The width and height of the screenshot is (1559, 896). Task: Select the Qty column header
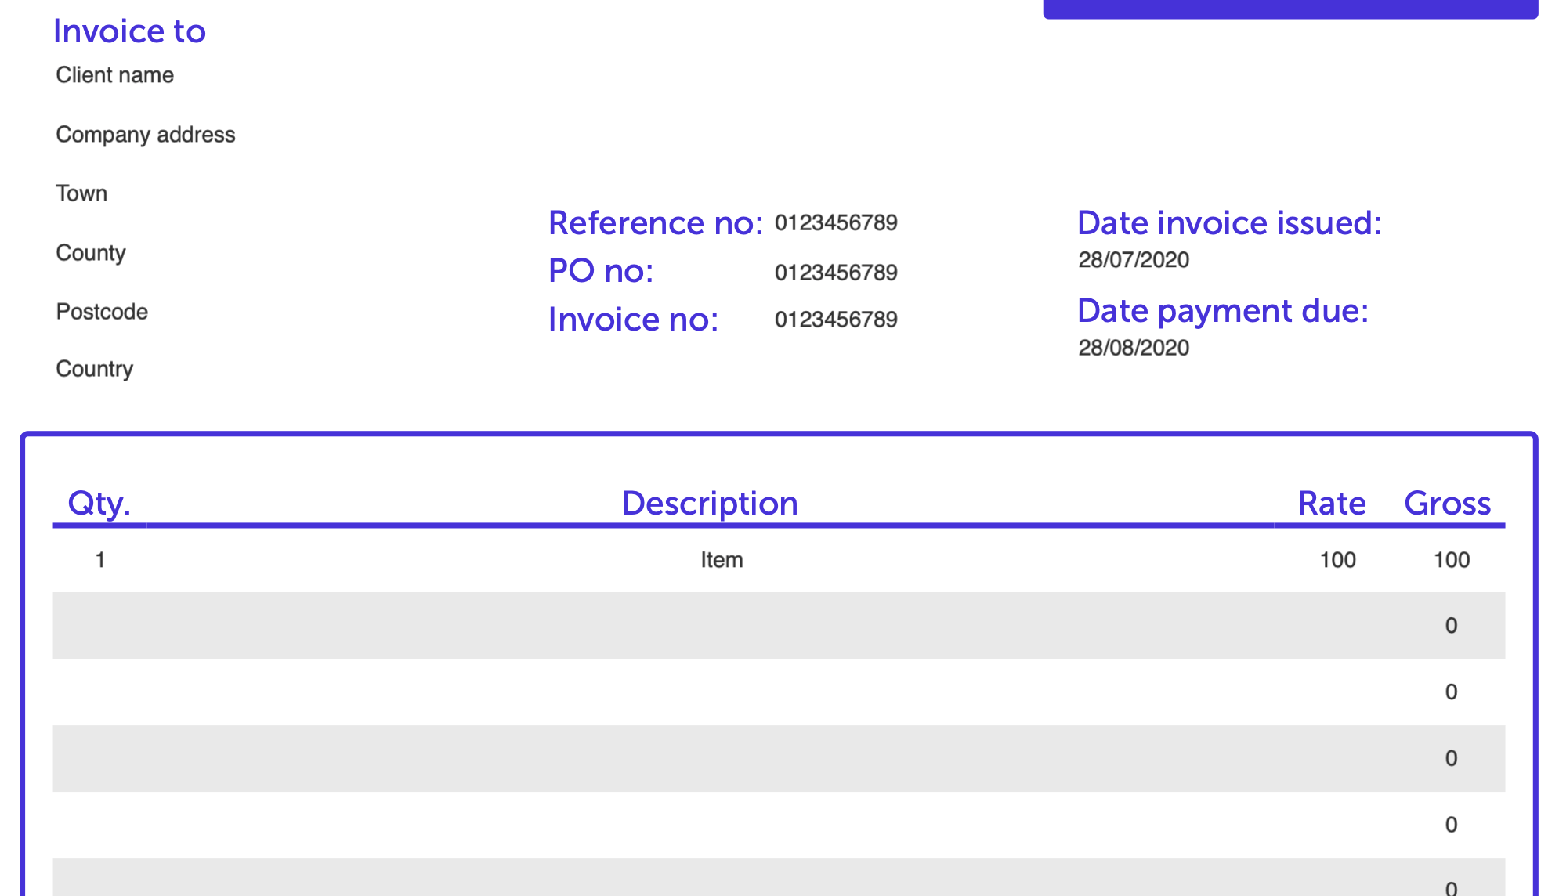pos(99,504)
